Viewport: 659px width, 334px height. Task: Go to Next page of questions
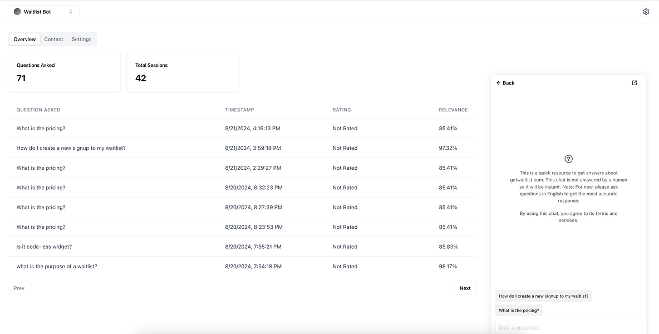pos(465,288)
